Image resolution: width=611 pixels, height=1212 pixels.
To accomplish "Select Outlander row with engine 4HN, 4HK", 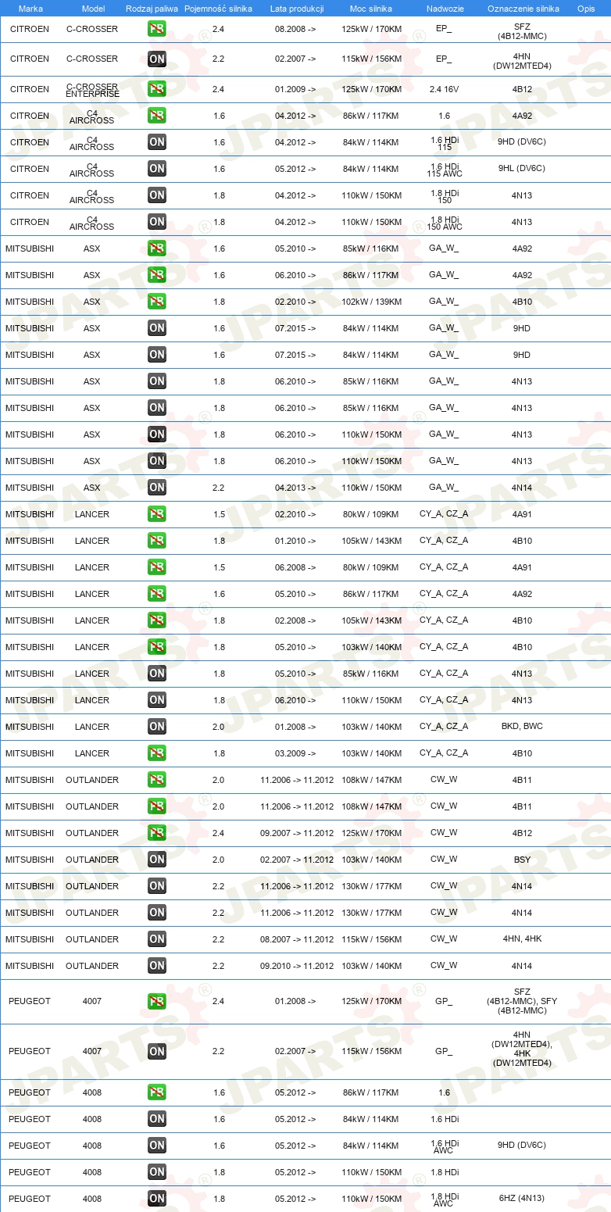I will point(305,939).
